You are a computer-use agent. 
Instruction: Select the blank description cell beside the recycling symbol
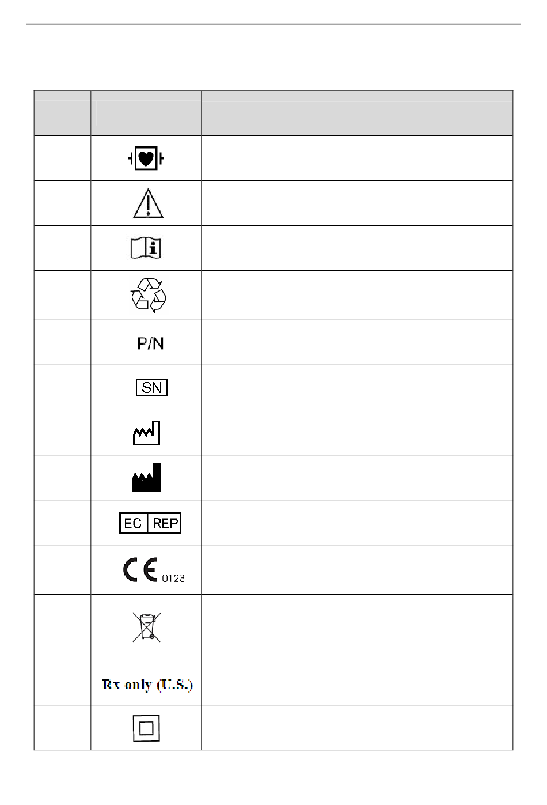357,296
